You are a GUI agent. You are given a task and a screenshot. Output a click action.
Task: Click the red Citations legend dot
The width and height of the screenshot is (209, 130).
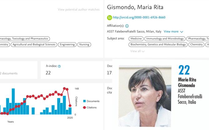pyautogui.click(x=84, y=107)
